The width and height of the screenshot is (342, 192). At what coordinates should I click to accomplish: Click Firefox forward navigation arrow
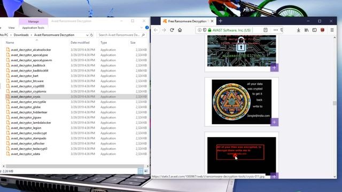[164, 30]
